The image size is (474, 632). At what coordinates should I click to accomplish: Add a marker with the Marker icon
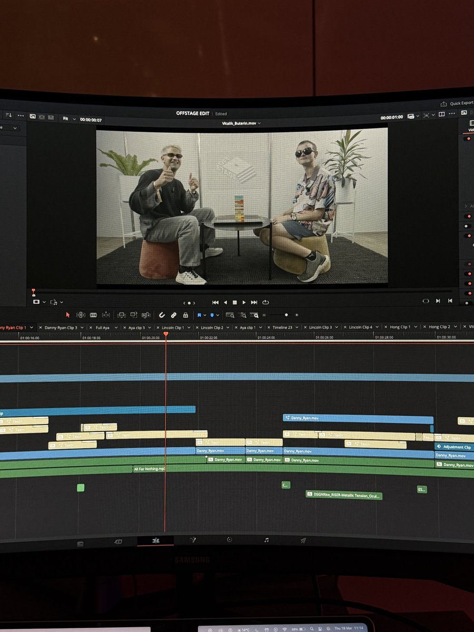(212, 315)
